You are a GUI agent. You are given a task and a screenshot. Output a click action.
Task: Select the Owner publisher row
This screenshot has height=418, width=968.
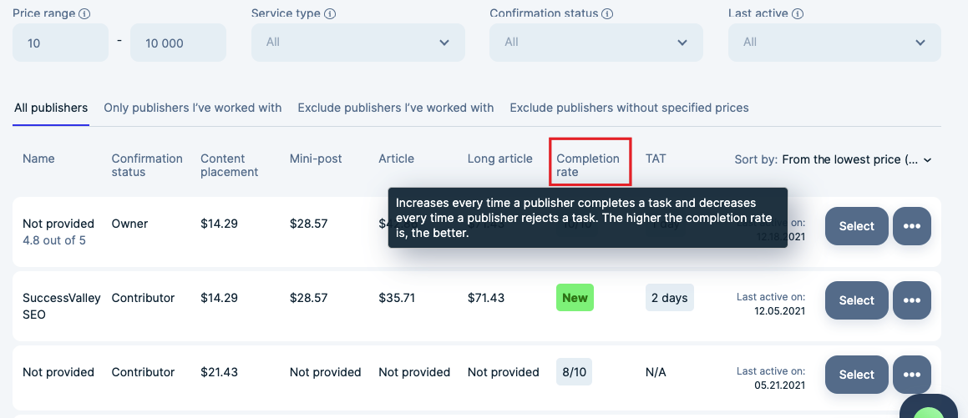point(856,225)
